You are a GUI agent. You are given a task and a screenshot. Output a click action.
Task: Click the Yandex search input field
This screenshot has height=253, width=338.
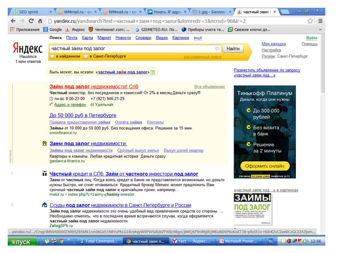click(x=135, y=48)
